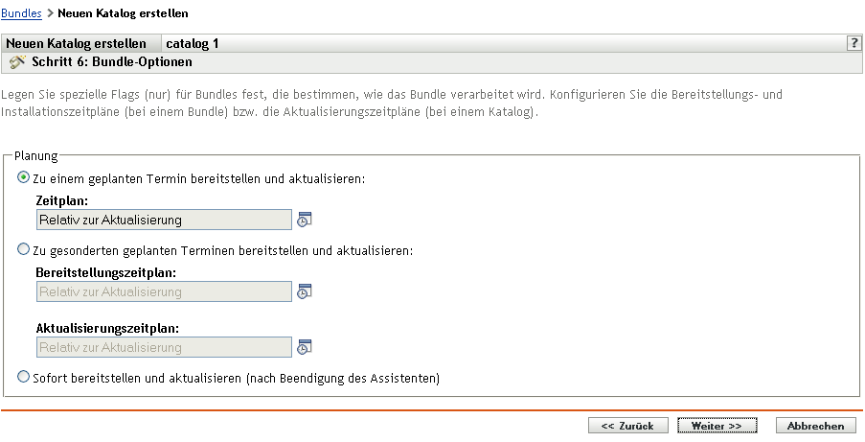Open the help question mark icon
Screen dimensions: 865x442
[x=854, y=43]
